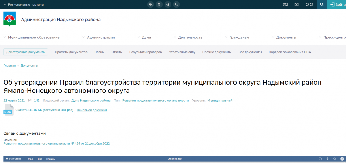Open the Файл menu in ONLYOFFICE

click(31, 159)
